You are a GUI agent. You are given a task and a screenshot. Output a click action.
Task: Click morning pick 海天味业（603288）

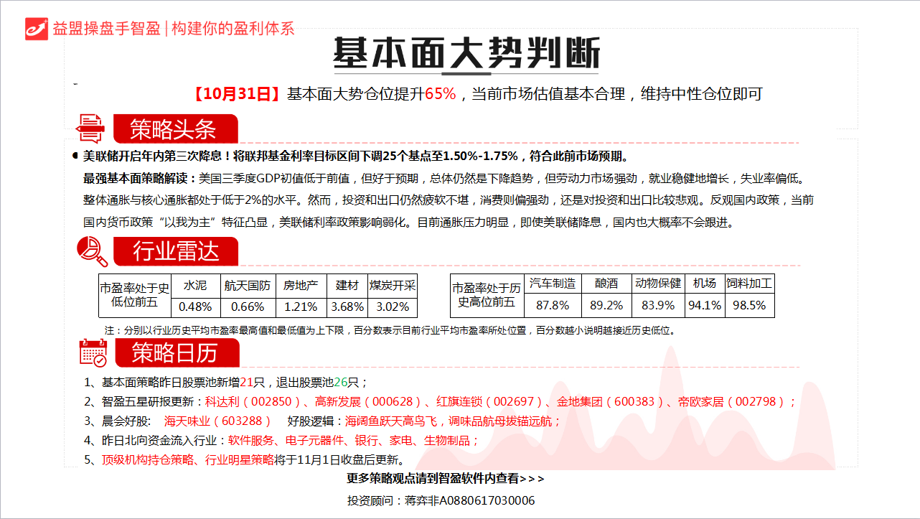click(217, 421)
